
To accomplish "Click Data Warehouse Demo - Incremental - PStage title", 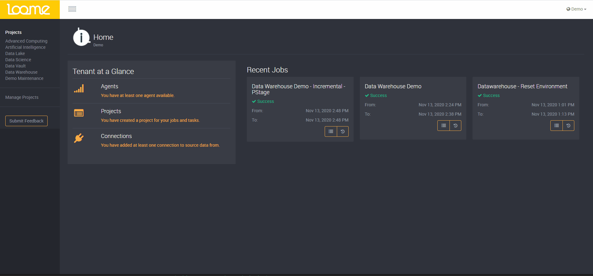I will tap(299, 89).
